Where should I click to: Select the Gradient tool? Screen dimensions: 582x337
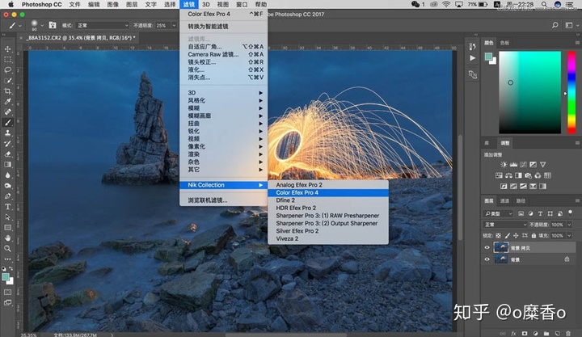pyautogui.click(x=7, y=164)
